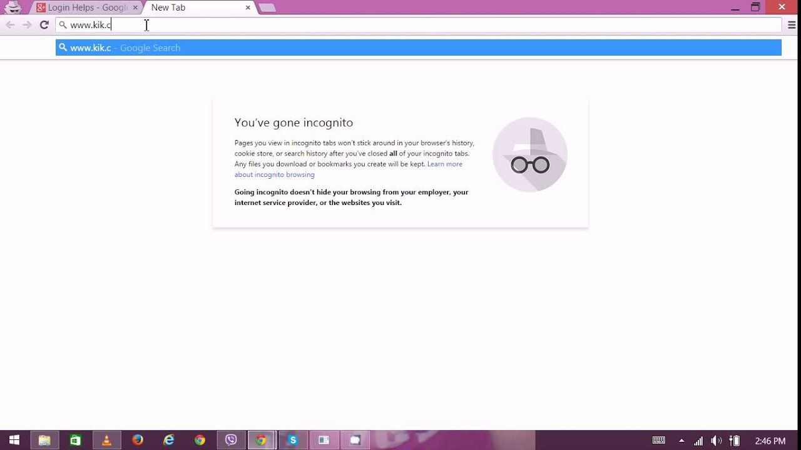Close the Login Helps tab
This screenshot has width=801, height=450.
pyautogui.click(x=135, y=8)
